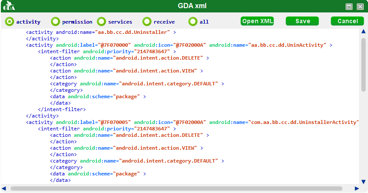
Task: Select the activity radio button
Action: pos(9,21)
